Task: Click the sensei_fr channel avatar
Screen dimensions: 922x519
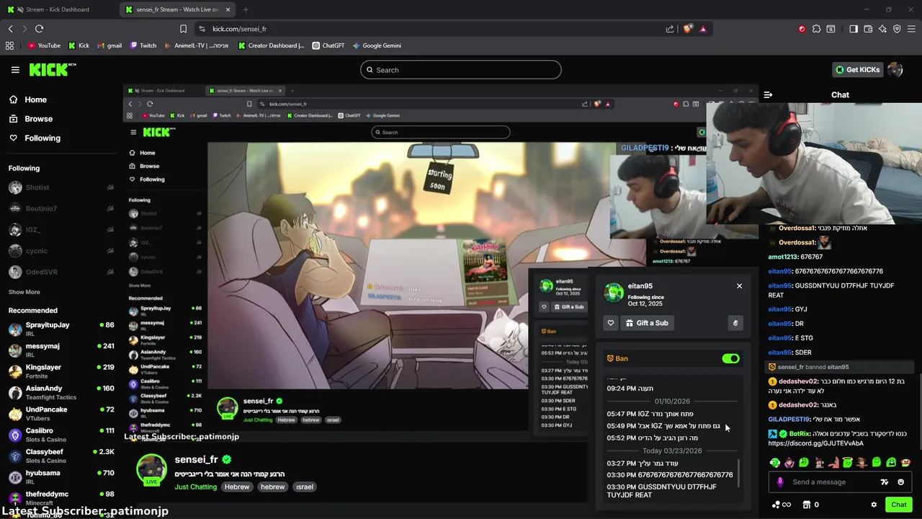Action: click(x=151, y=469)
